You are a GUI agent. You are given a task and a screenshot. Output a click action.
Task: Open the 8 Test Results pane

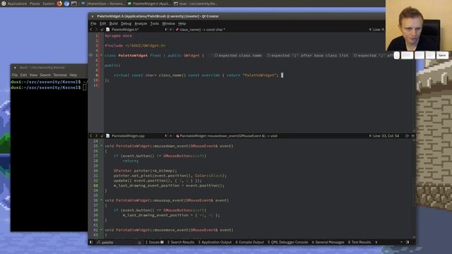(359, 242)
